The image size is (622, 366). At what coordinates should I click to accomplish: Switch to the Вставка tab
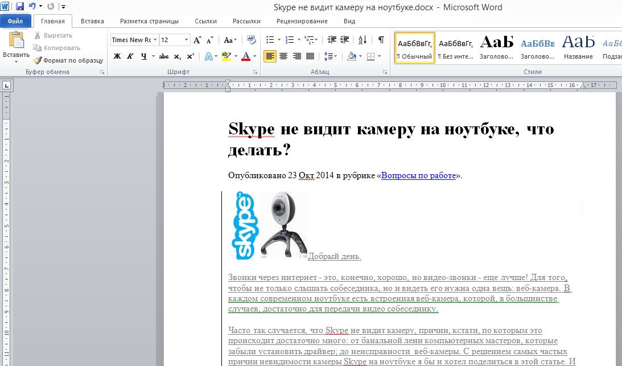[92, 21]
